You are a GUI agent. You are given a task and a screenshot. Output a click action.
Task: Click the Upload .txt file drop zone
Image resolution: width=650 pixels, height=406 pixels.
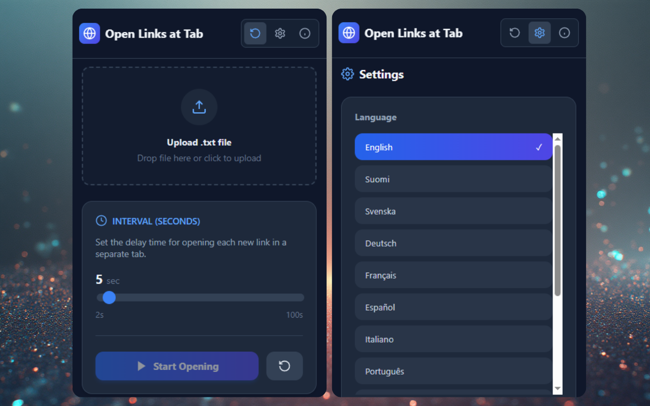pyautogui.click(x=199, y=152)
